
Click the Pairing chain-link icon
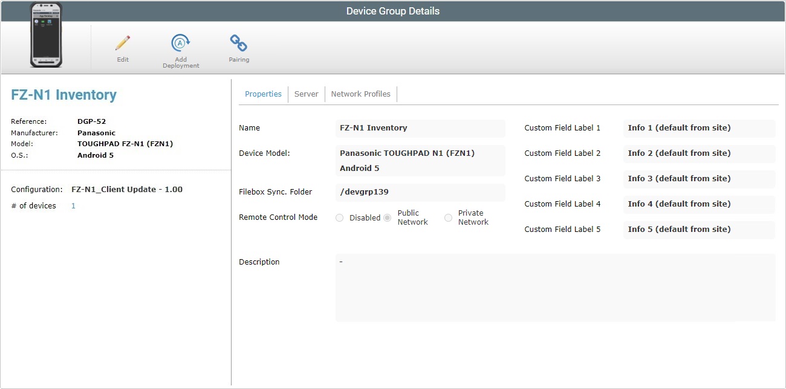pyautogui.click(x=239, y=43)
